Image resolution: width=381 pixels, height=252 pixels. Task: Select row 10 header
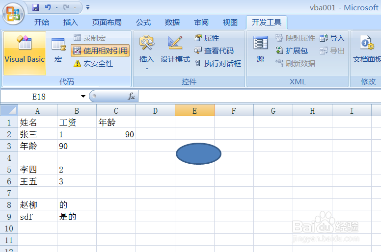tap(9, 228)
